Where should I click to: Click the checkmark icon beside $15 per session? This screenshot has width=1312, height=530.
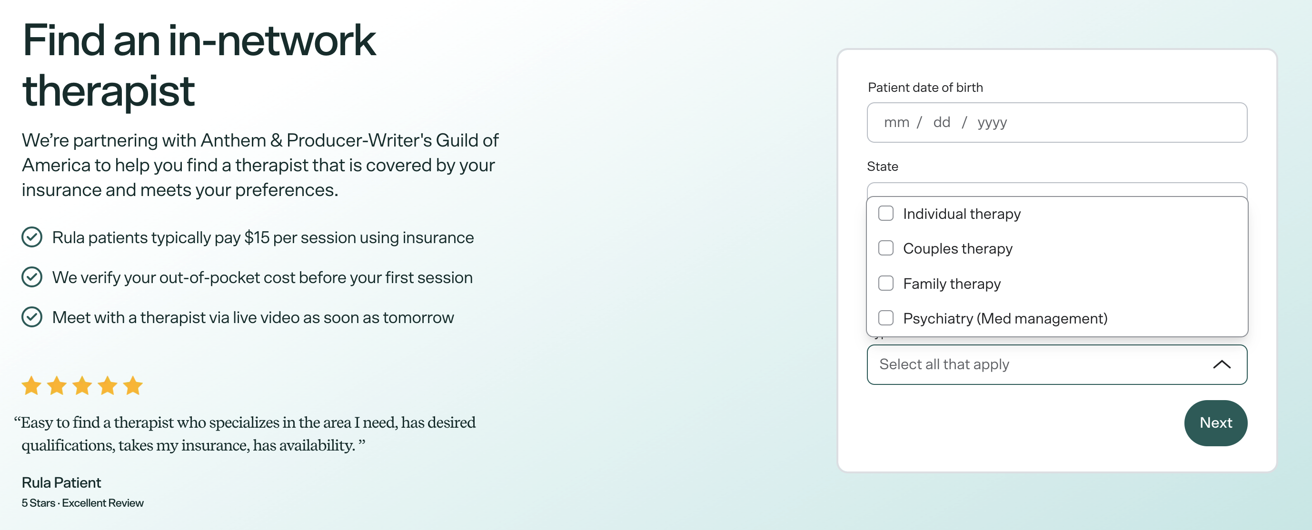[31, 237]
